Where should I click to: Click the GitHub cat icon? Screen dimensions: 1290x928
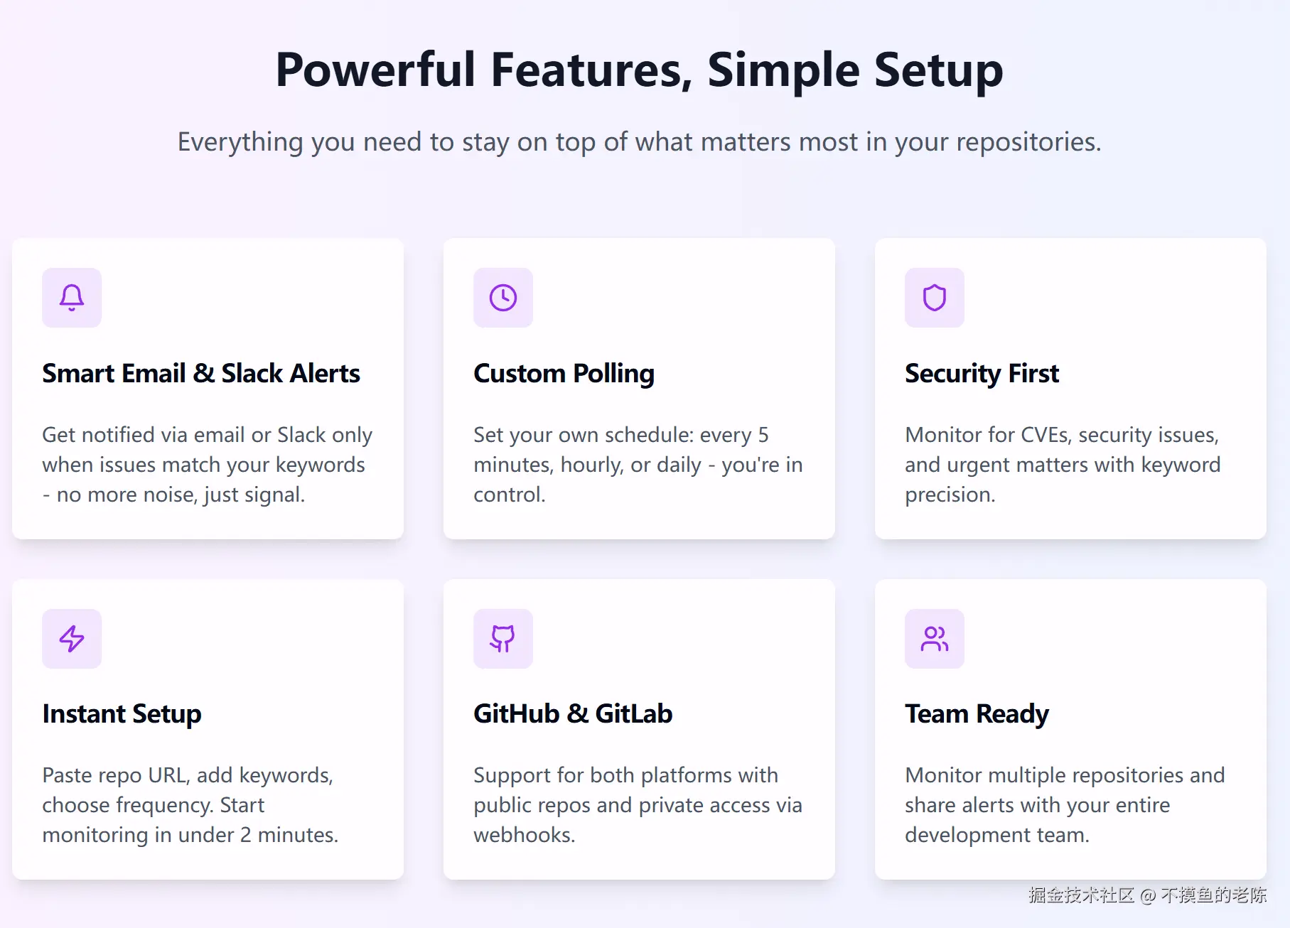click(x=503, y=639)
